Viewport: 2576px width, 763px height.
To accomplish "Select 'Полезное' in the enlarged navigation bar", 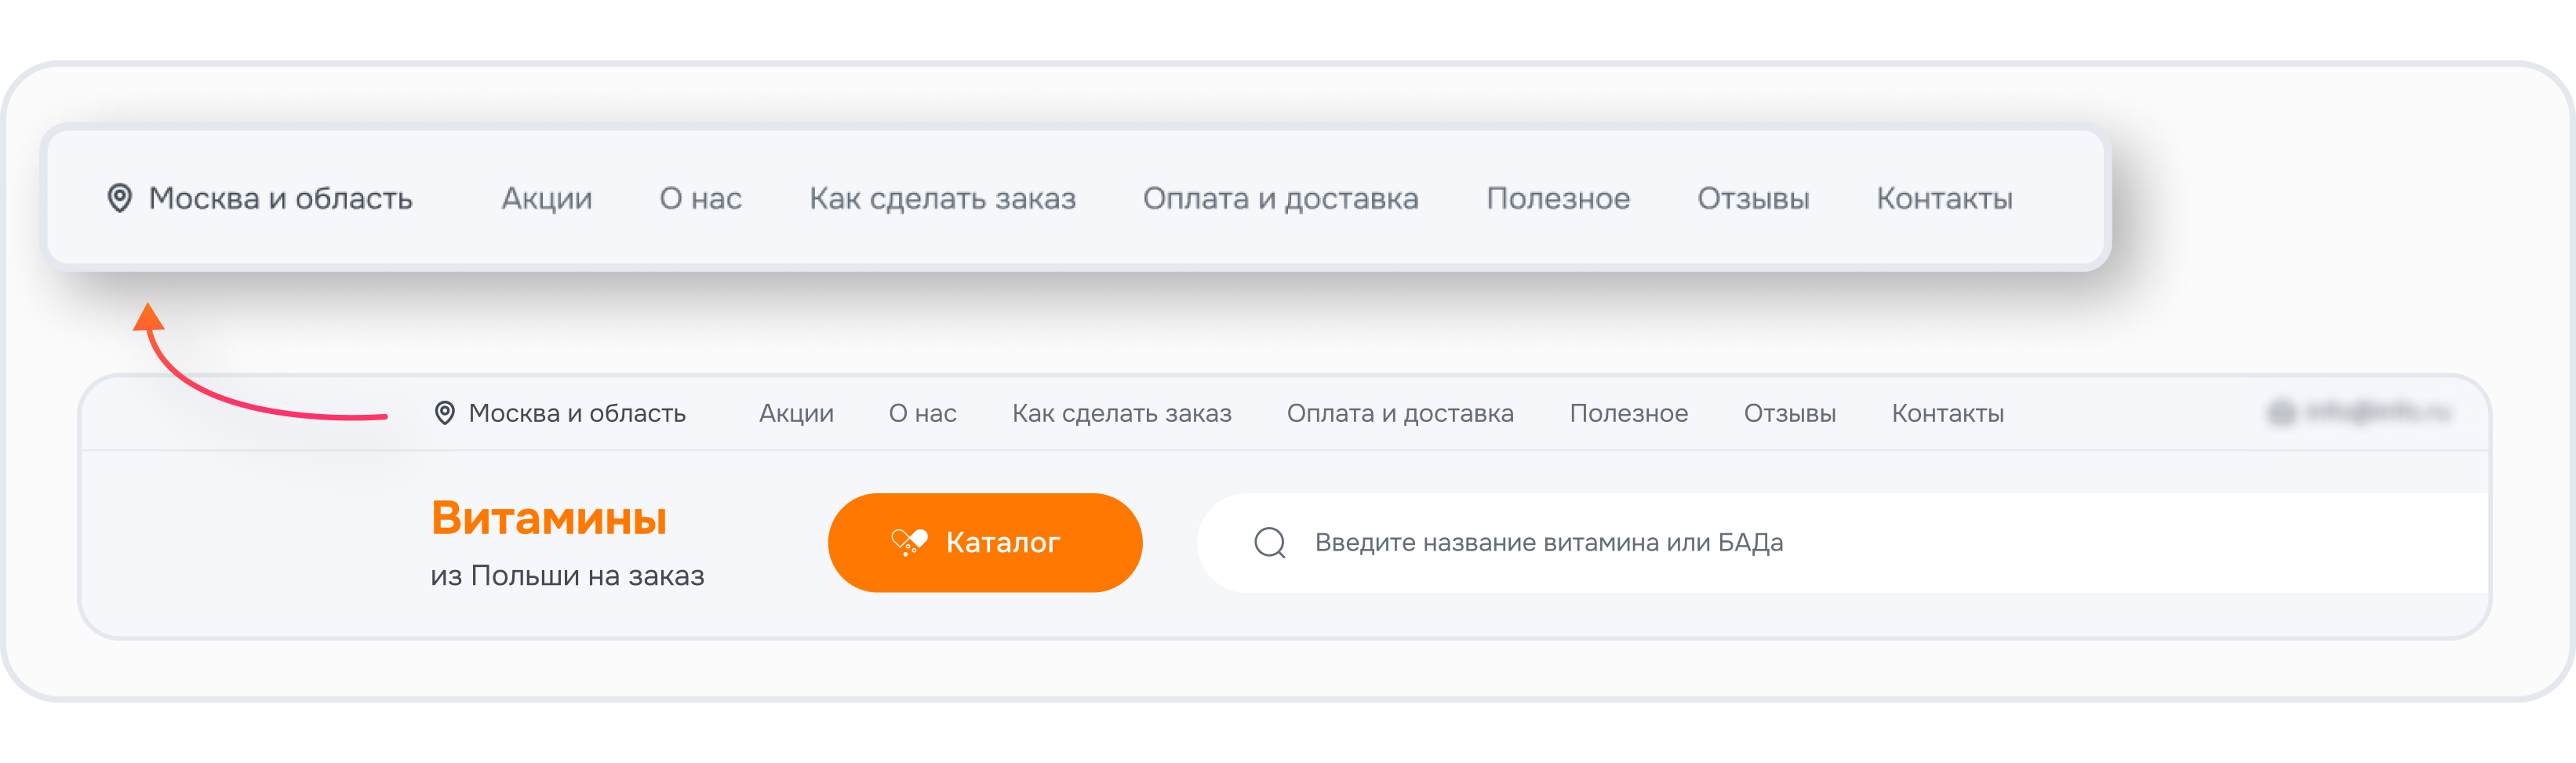I will click(x=1558, y=199).
